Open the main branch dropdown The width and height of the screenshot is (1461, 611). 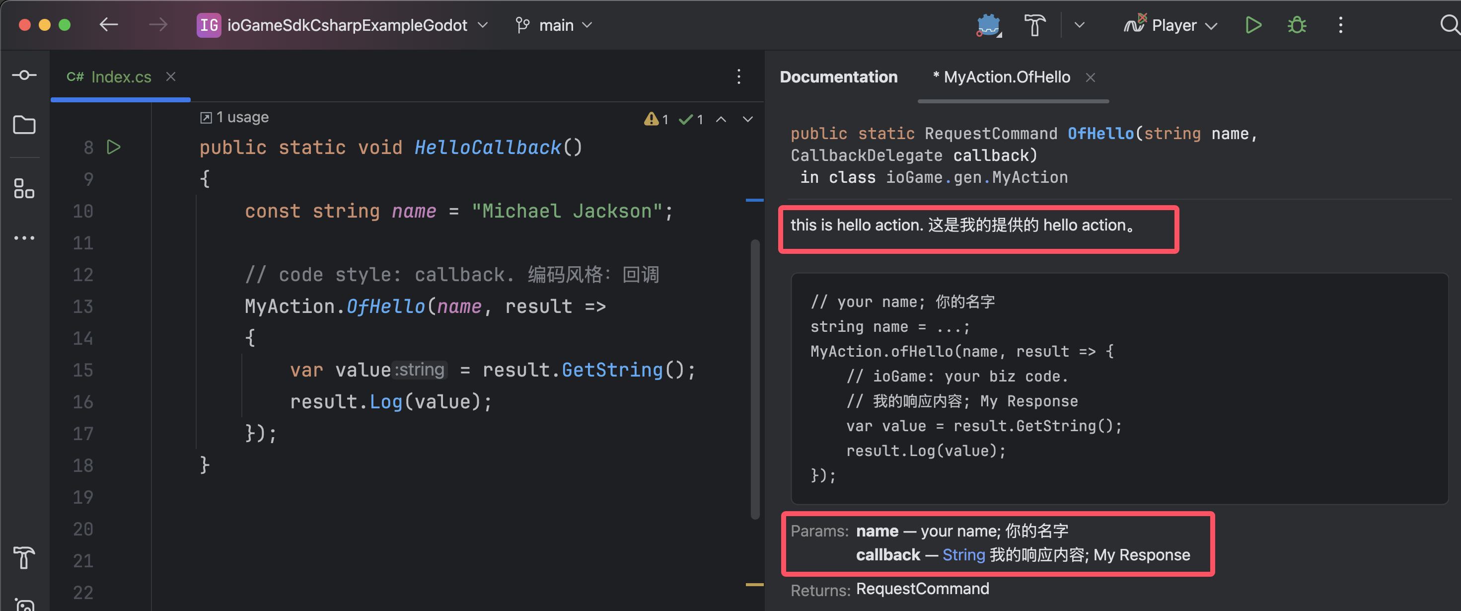tap(555, 25)
